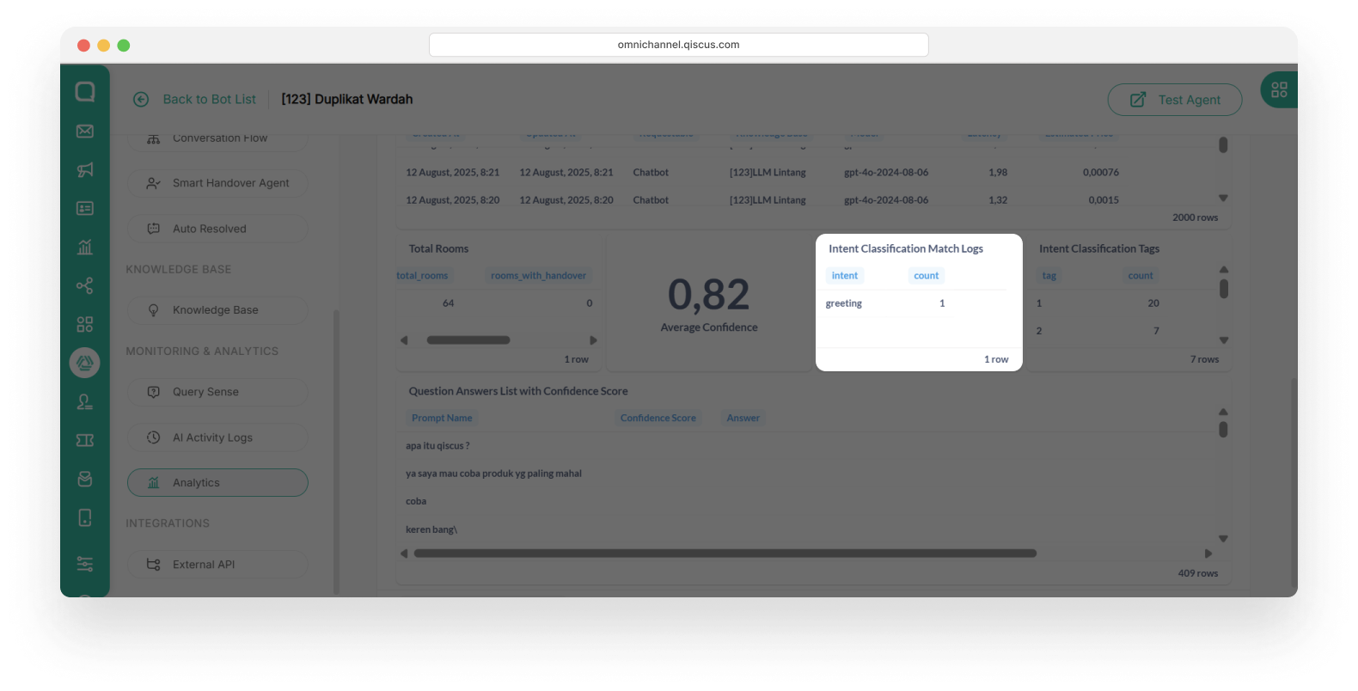Viewport: 1358px width, 691px height.
Task: Click the green grid button top right
Action: click(1279, 89)
